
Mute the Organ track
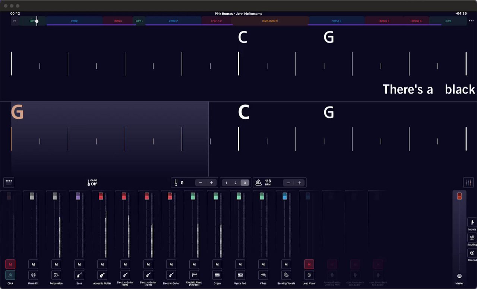[217, 264]
